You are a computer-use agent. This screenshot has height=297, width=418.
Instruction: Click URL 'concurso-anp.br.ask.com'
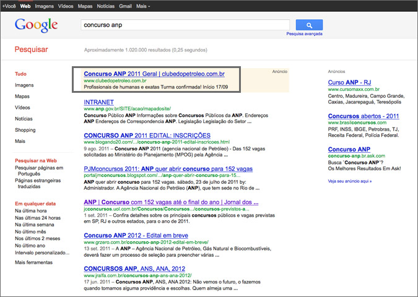coord(357,156)
